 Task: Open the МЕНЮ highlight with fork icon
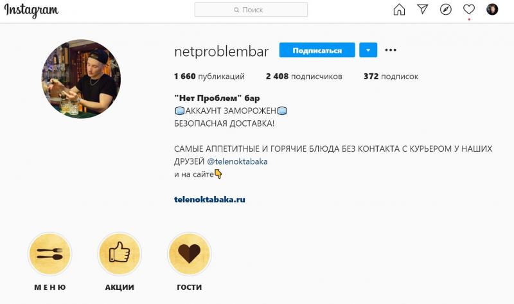tap(50, 254)
